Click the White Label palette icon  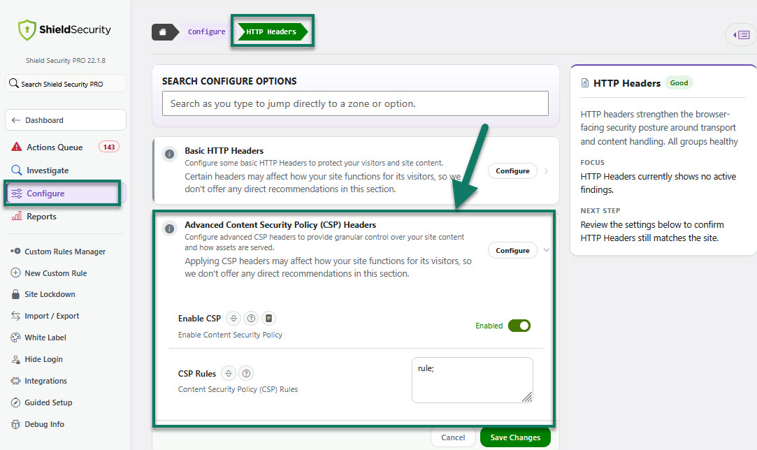[15, 337]
